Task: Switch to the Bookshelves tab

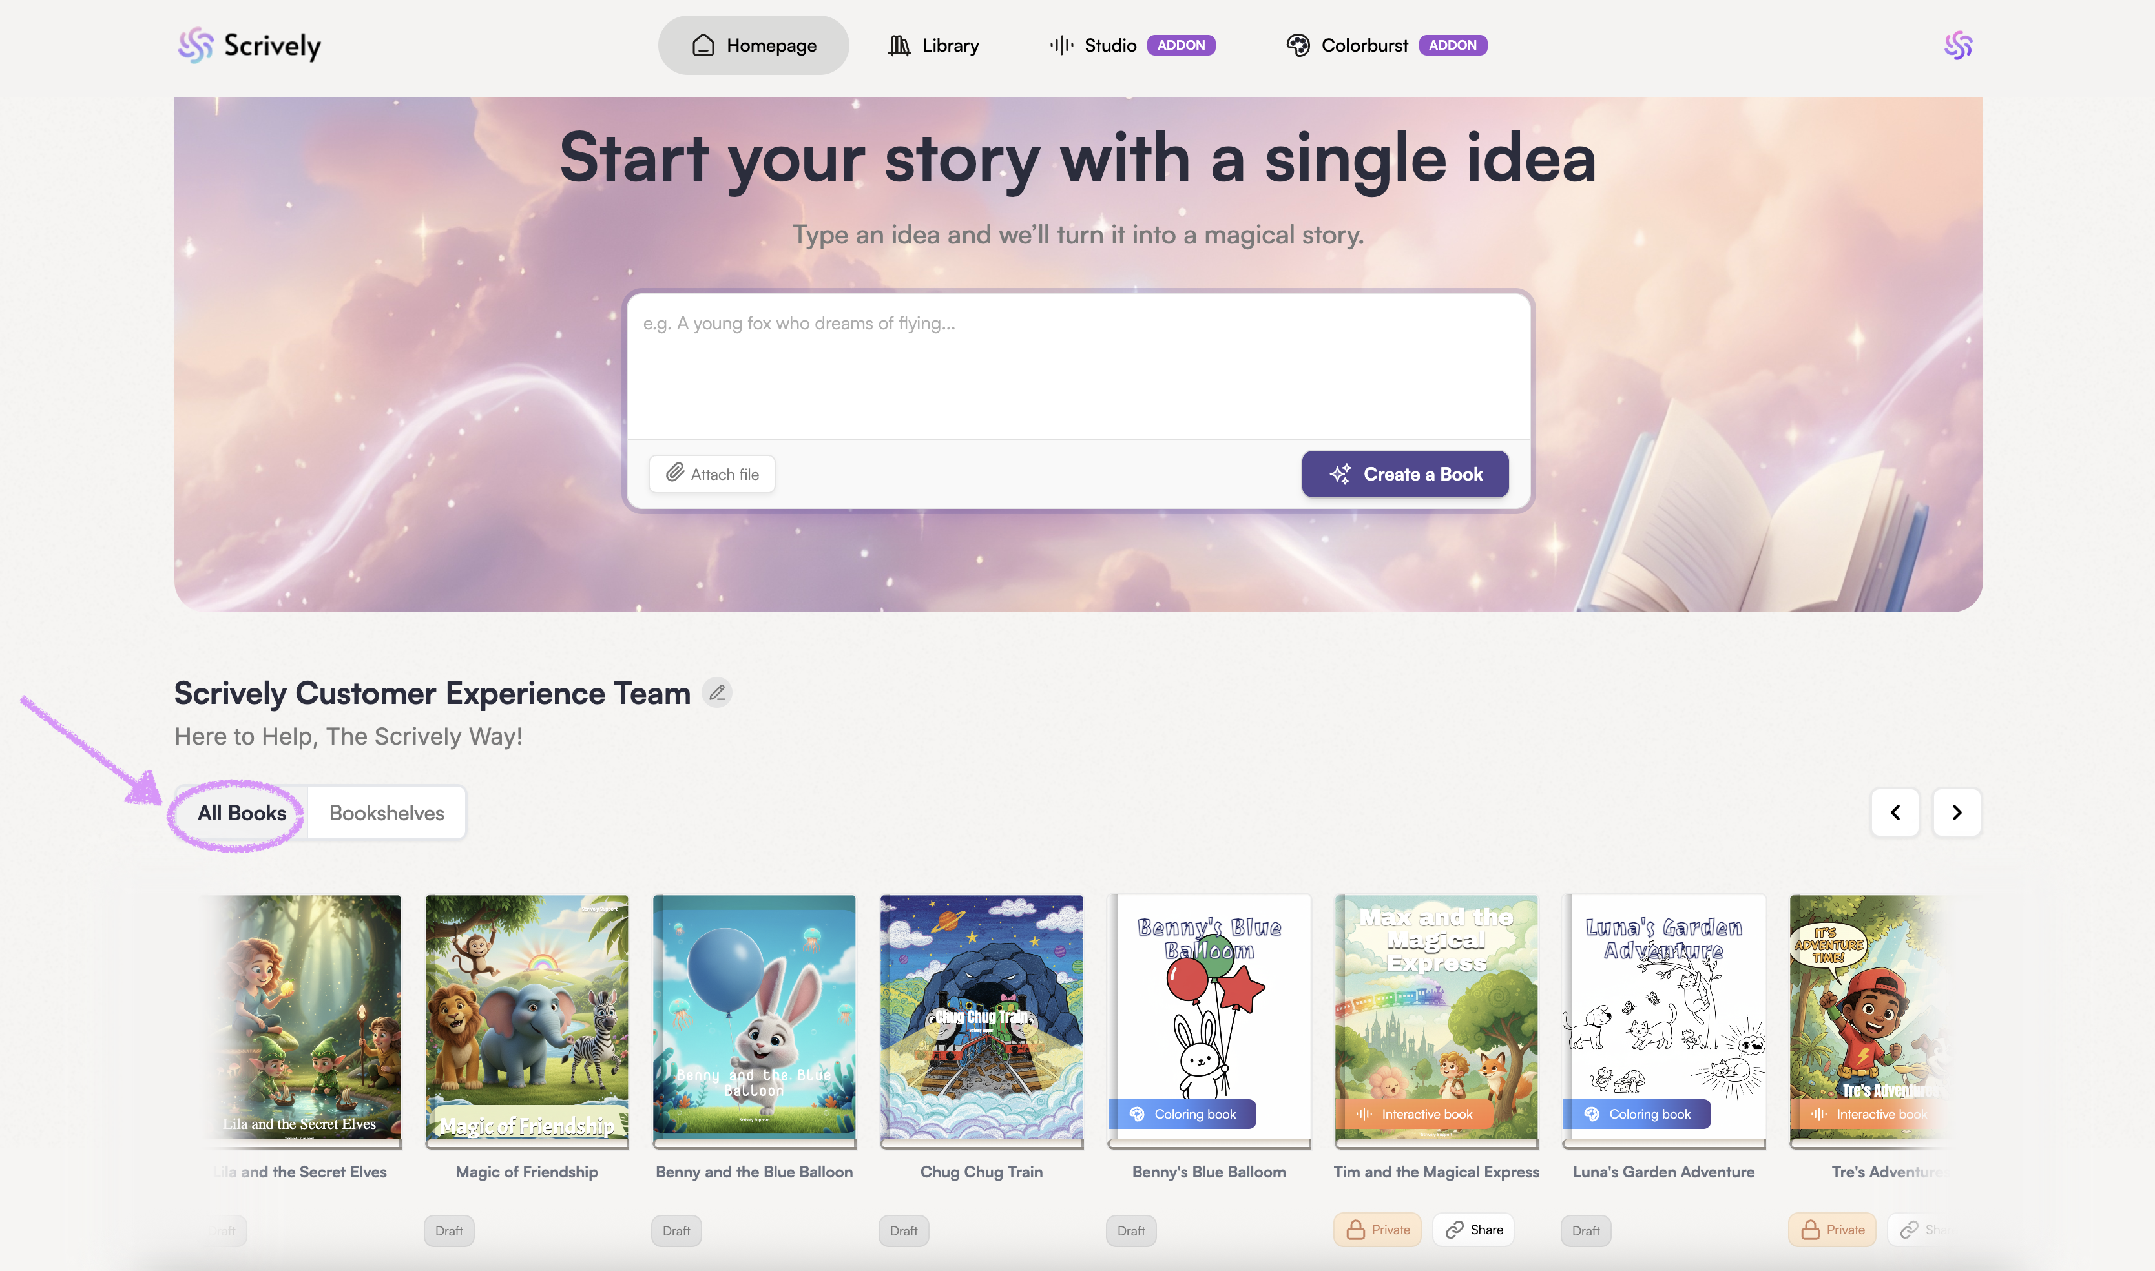Action: 386,813
